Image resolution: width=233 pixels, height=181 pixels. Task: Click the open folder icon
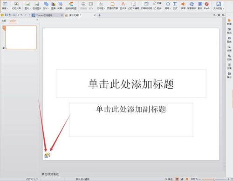point(2,15)
